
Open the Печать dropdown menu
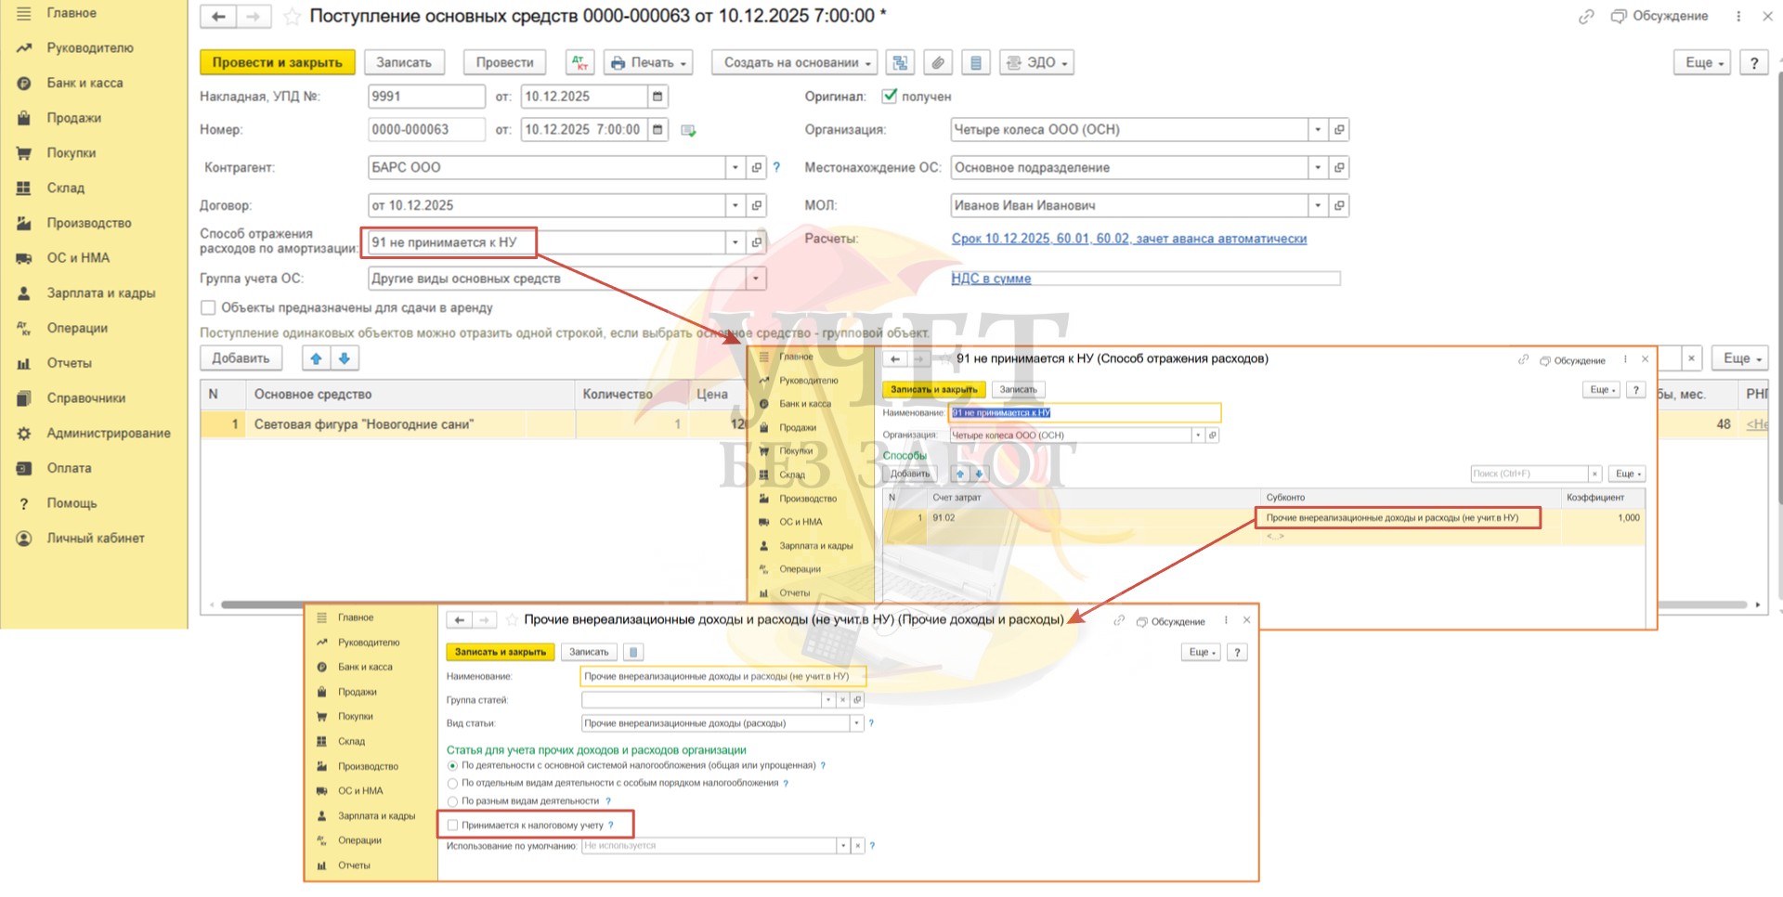pos(648,62)
